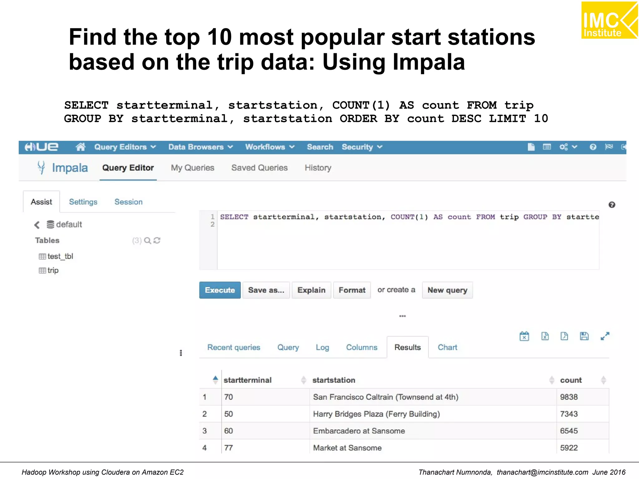639x479 pixels.
Task: Open the trip table
Action: pyautogui.click(x=53, y=270)
